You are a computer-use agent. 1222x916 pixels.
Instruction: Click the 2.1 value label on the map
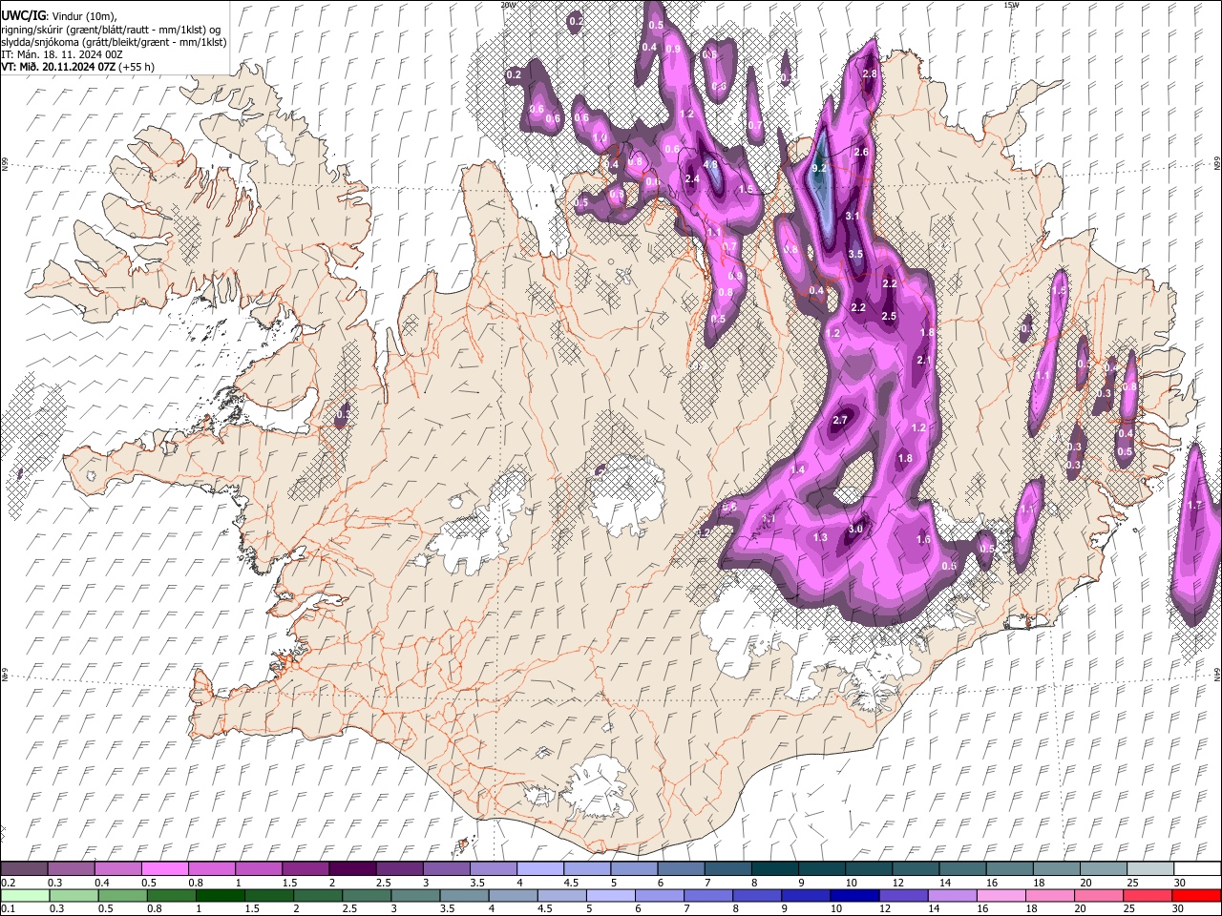[923, 360]
